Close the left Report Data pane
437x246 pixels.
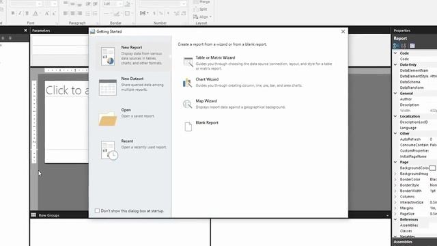click(25, 30)
